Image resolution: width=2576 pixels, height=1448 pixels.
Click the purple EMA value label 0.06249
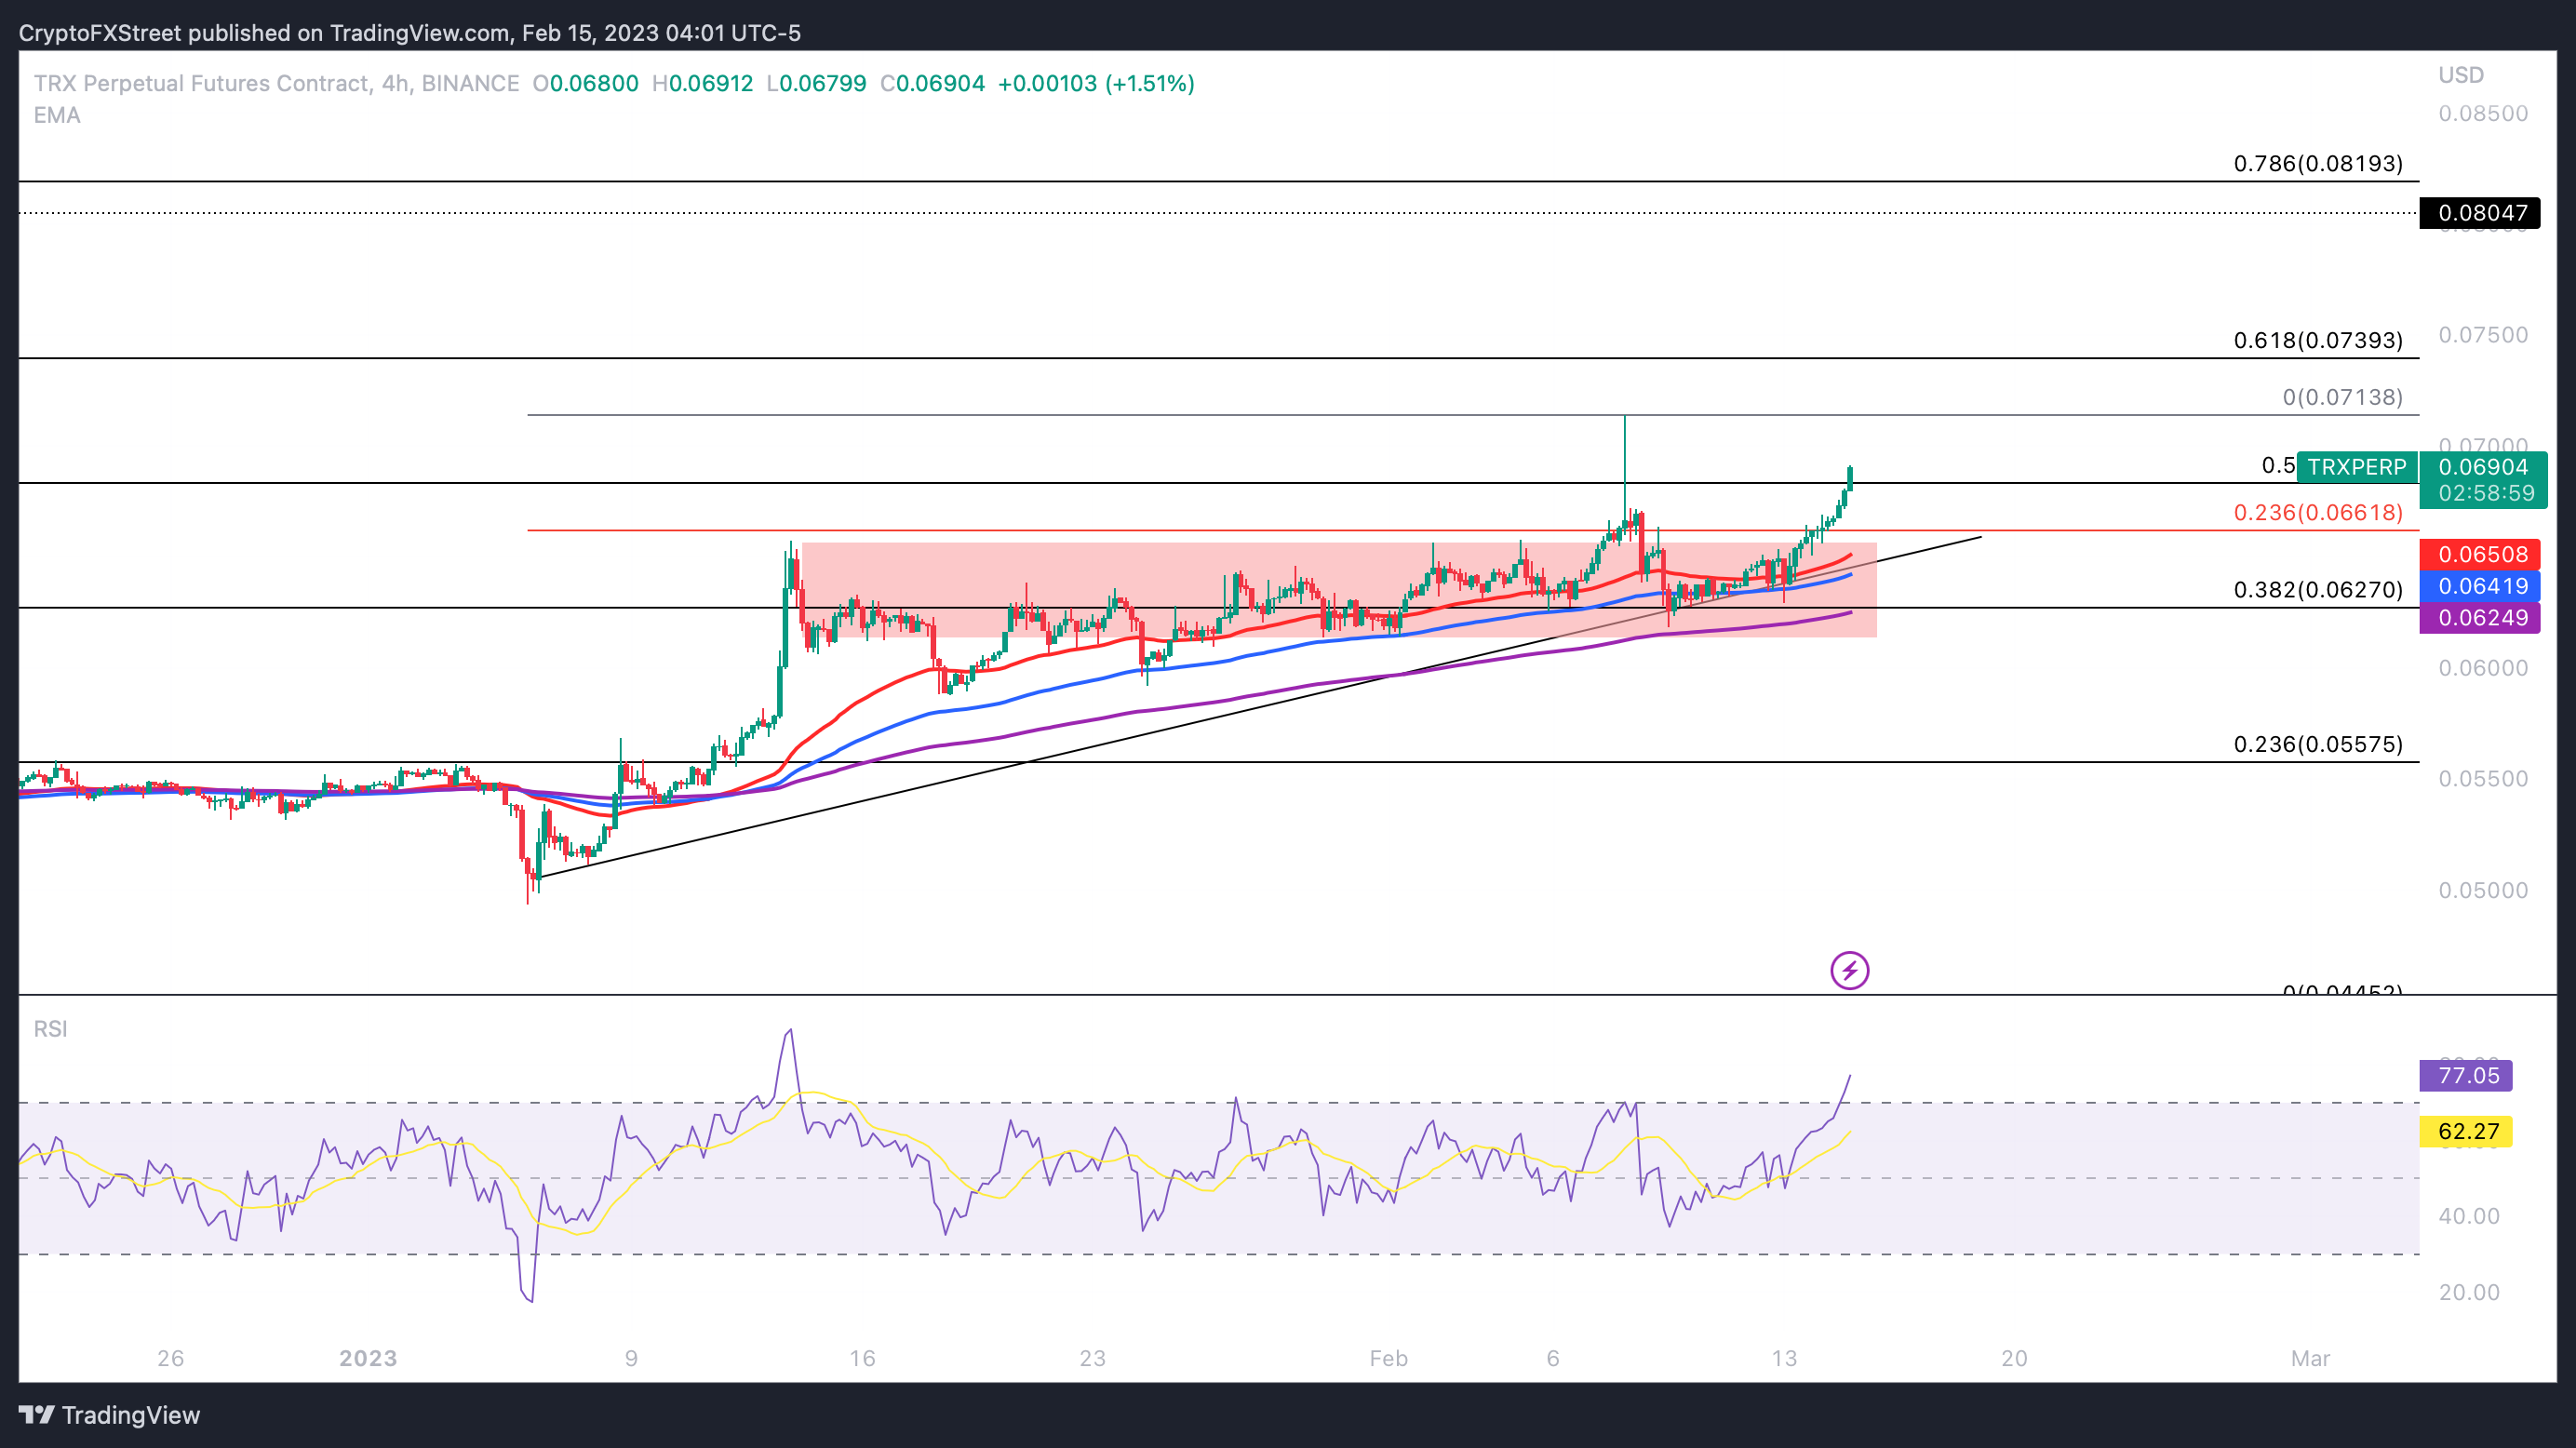tap(2482, 618)
